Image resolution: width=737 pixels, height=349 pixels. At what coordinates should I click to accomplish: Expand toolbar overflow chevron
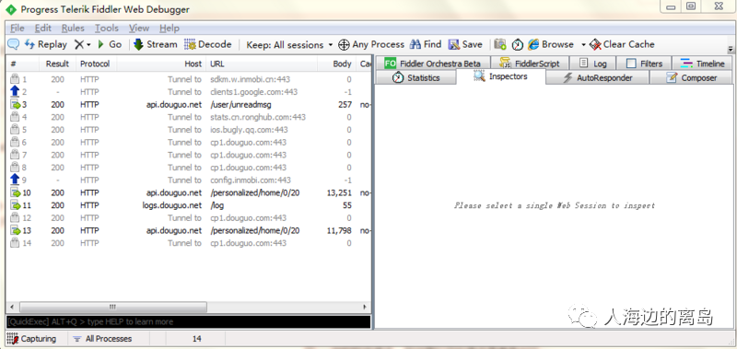[x=731, y=49]
